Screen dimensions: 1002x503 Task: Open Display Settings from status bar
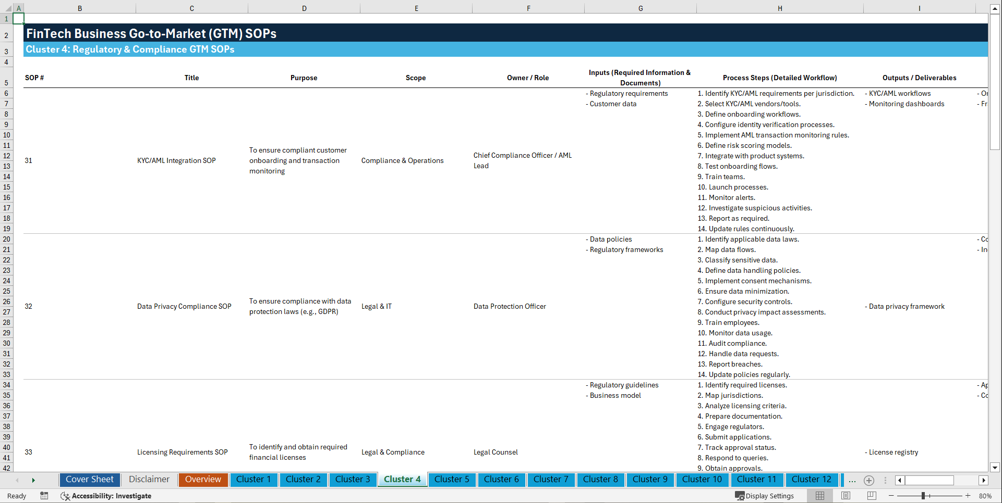(765, 496)
